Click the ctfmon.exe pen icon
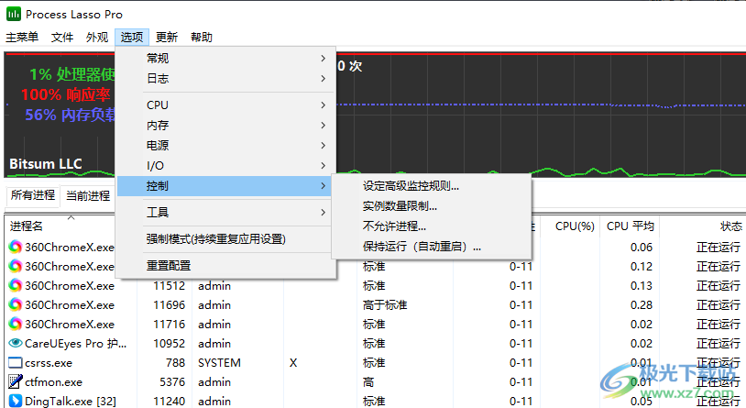746x408 pixels. point(16,381)
